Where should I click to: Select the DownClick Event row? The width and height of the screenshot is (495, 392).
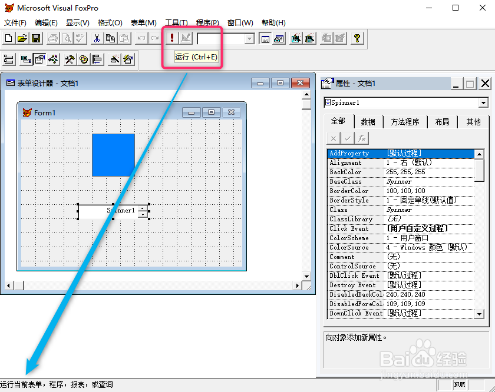tap(401, 313)
